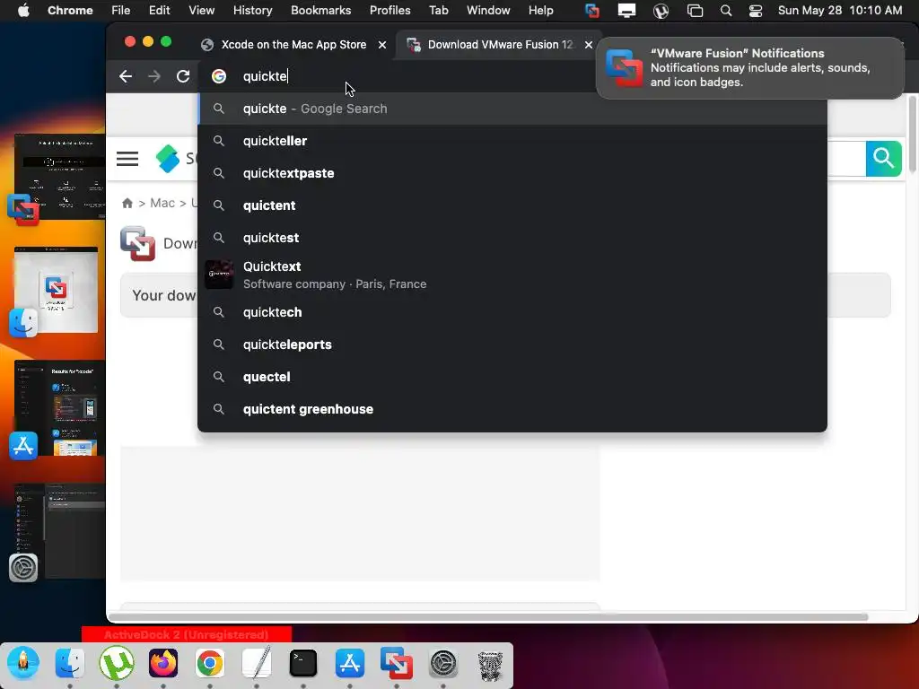Open the hamburger menu on the webpage
This screenshot has width=919, height=689.
coord(127,159)
